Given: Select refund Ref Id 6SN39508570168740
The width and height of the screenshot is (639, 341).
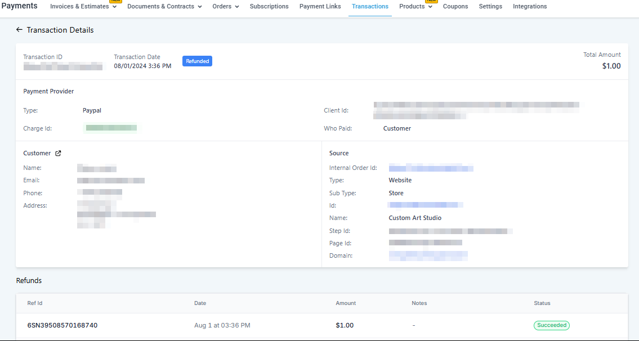Looking at the screenshot, I should [x=62, y=325].
